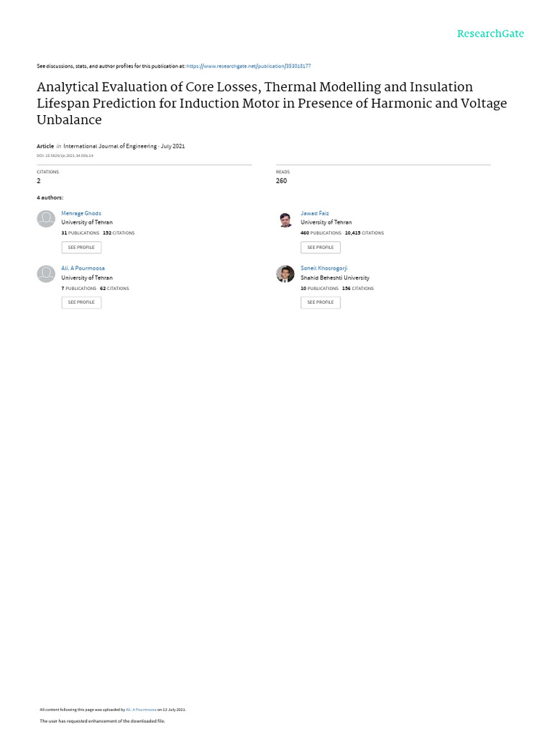The image size is (552, 737).
Task: Click the DOI text below the journal name
Action: coord(65,155)
